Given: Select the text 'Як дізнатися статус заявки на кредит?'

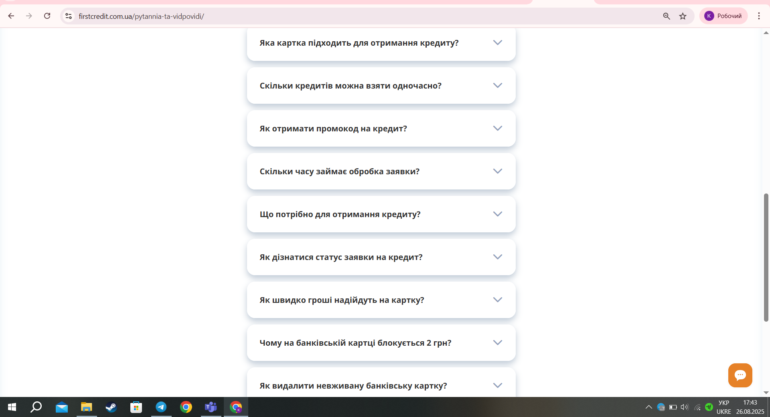Looking at the screenshot, I should pyautogui.click(x=341, y=257).
